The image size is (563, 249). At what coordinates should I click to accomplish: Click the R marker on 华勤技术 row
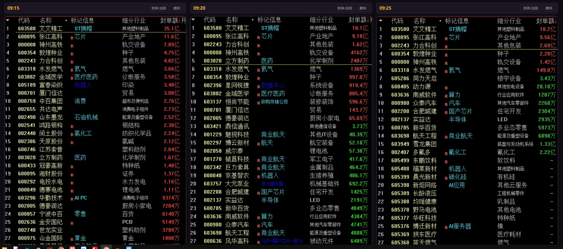coord(72,199)
